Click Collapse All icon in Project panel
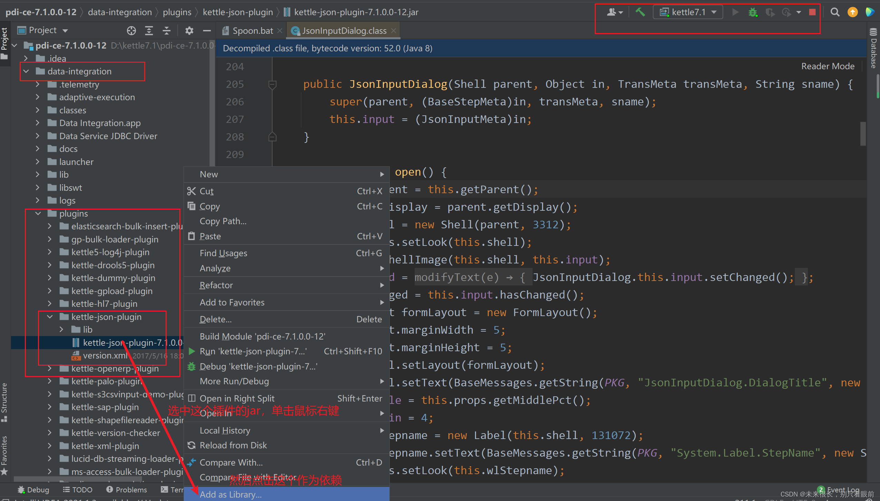The width and height of the screenshot is (880, 501). [x=167, y=31]
